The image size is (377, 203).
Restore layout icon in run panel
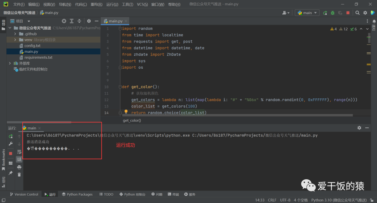point(10,163)
